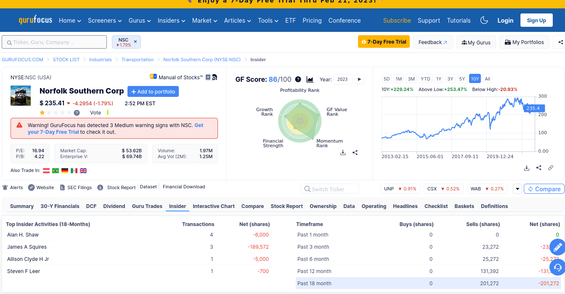Open the Guru Trades tab
The image size is (565, 294).
(x=147, y=206)
